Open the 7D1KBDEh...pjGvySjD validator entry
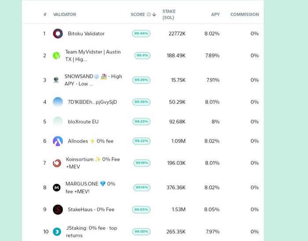308x241 pixels. coord(92,102)
